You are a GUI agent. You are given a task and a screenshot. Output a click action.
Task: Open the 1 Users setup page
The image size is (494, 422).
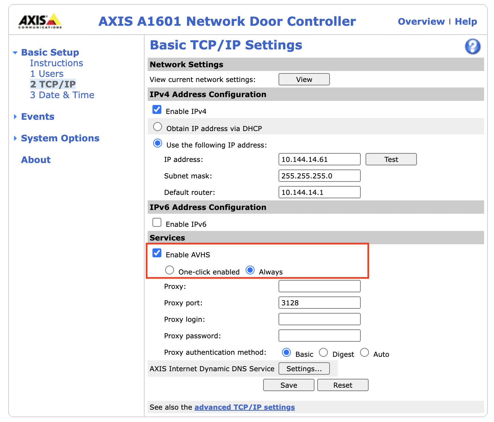point(47,74)
